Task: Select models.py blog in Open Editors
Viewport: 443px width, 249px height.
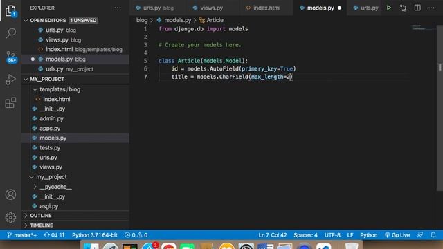Action: point(75,59)
